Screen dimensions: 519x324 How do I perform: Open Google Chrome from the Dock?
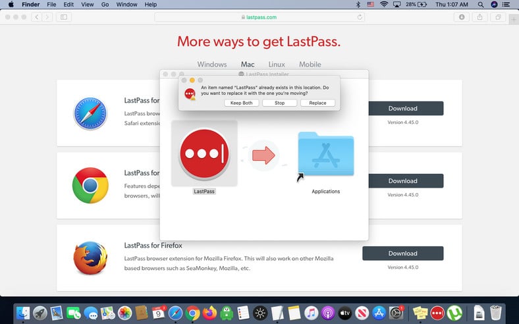pos(192,313)
